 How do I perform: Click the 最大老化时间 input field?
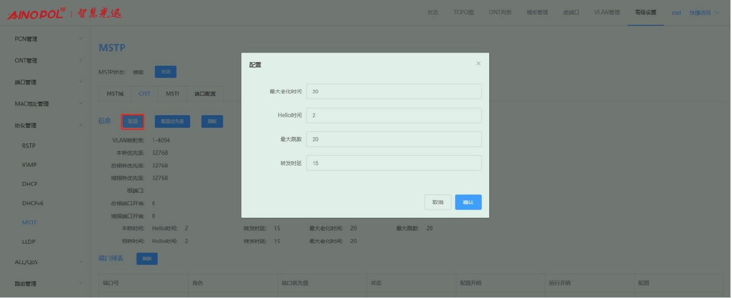pyautogui.click(x=393, y=91)
